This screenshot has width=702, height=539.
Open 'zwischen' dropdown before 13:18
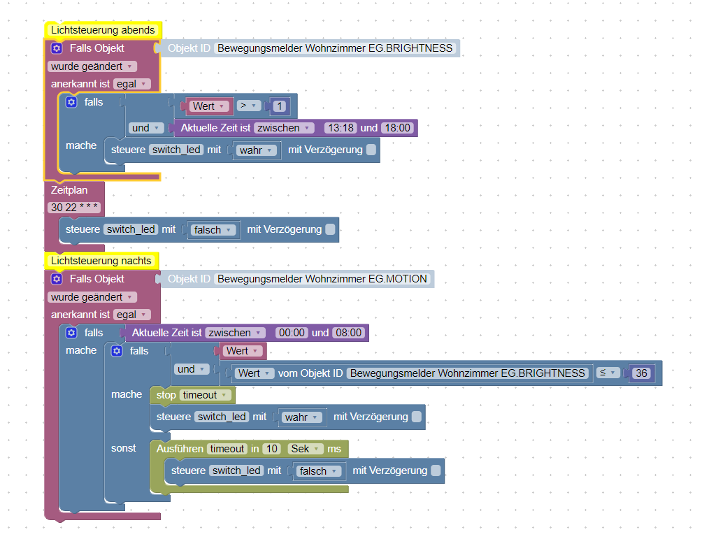click(284, 128)
